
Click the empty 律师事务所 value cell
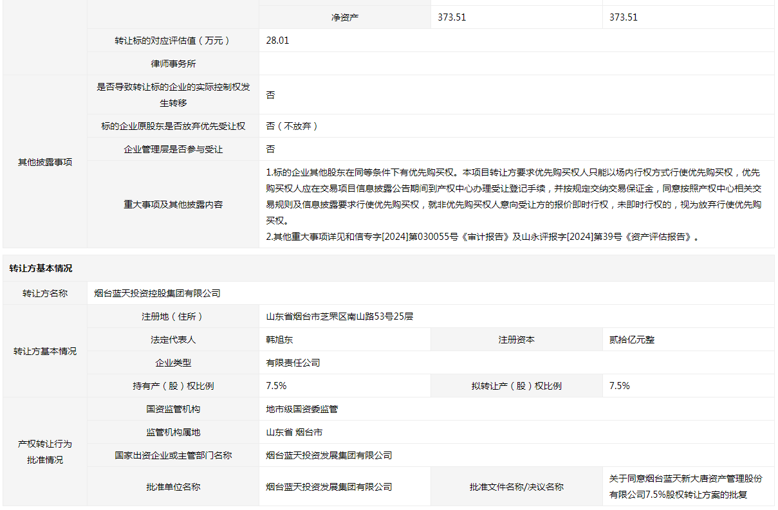point(516,64)
